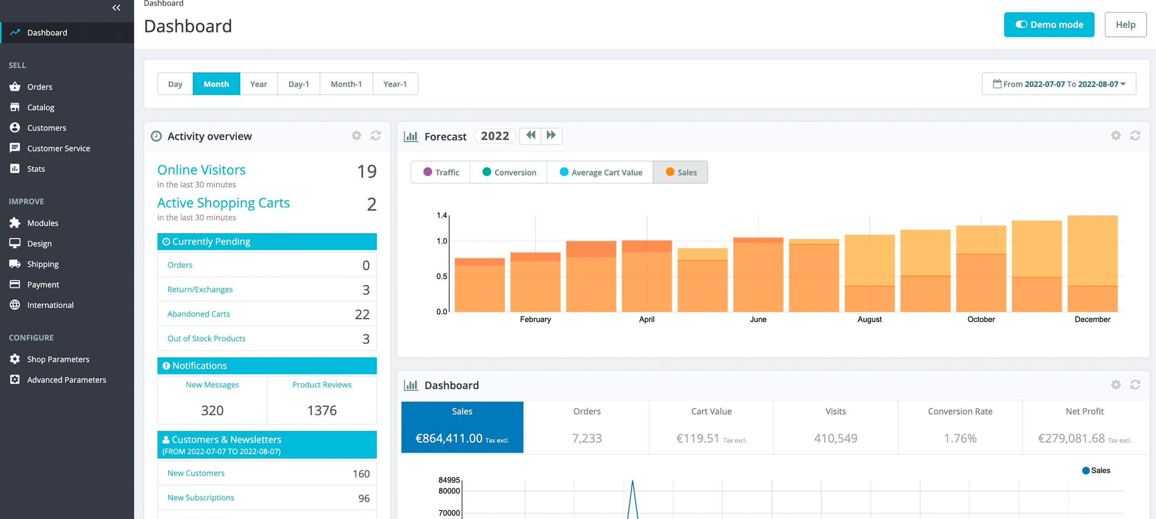This screenshot has width=1156, height=519.
Task: Open Return/Exchanges link
Action: 200,289
